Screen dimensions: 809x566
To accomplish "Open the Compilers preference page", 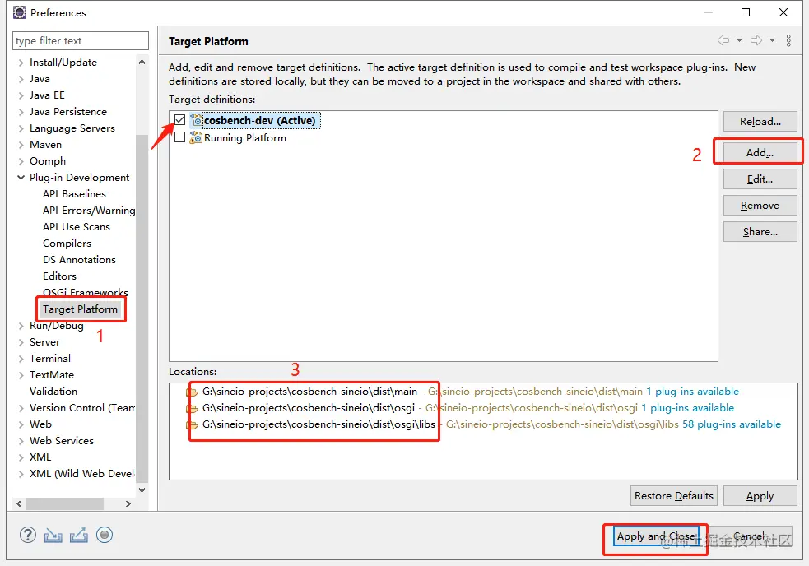I will (67, 244).
